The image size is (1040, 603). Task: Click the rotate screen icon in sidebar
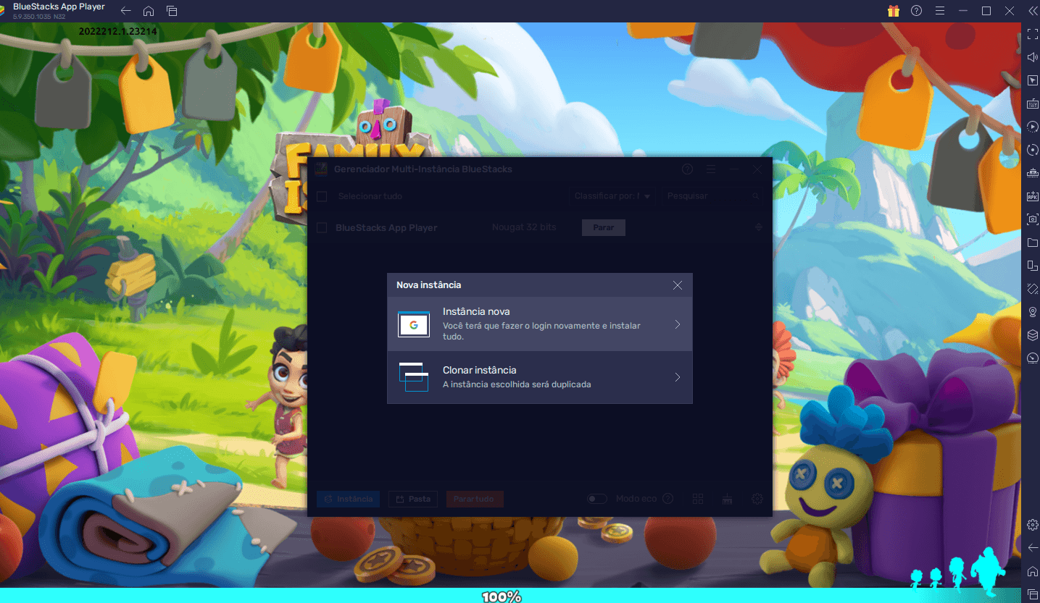(1033, 266)
